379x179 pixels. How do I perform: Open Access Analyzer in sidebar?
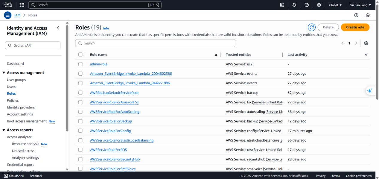click(19, 137)
